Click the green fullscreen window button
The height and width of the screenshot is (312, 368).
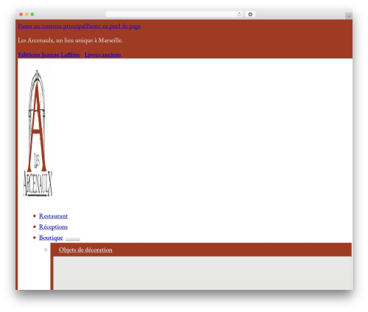32,14
